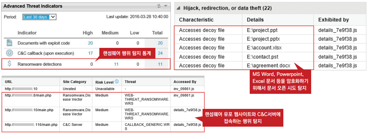Click the C&C callback target icon
The height and width of the screenshot is (139, 368).
pyautogui.click(x=9, y=53)
